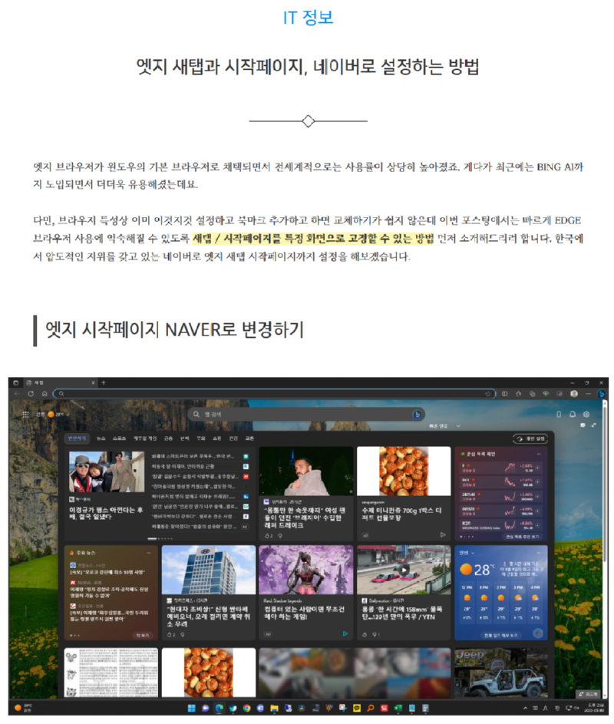This screenshot has height=724, width=614.
Task: Open the IT 정보 category link
Action: [308, 18]
